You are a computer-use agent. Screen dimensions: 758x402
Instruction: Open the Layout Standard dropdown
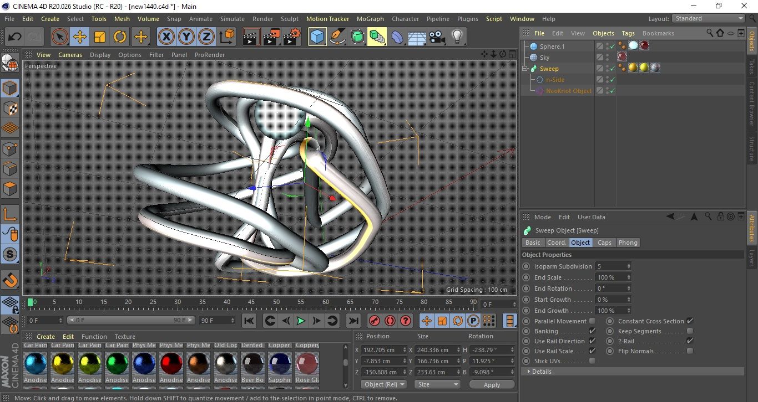pyautogui.click(x=709, y=18)
